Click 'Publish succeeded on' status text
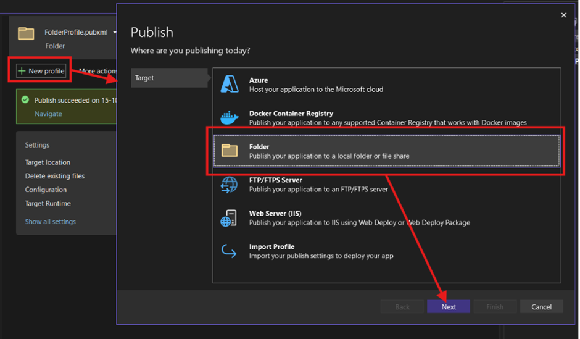 pos(75,100)
